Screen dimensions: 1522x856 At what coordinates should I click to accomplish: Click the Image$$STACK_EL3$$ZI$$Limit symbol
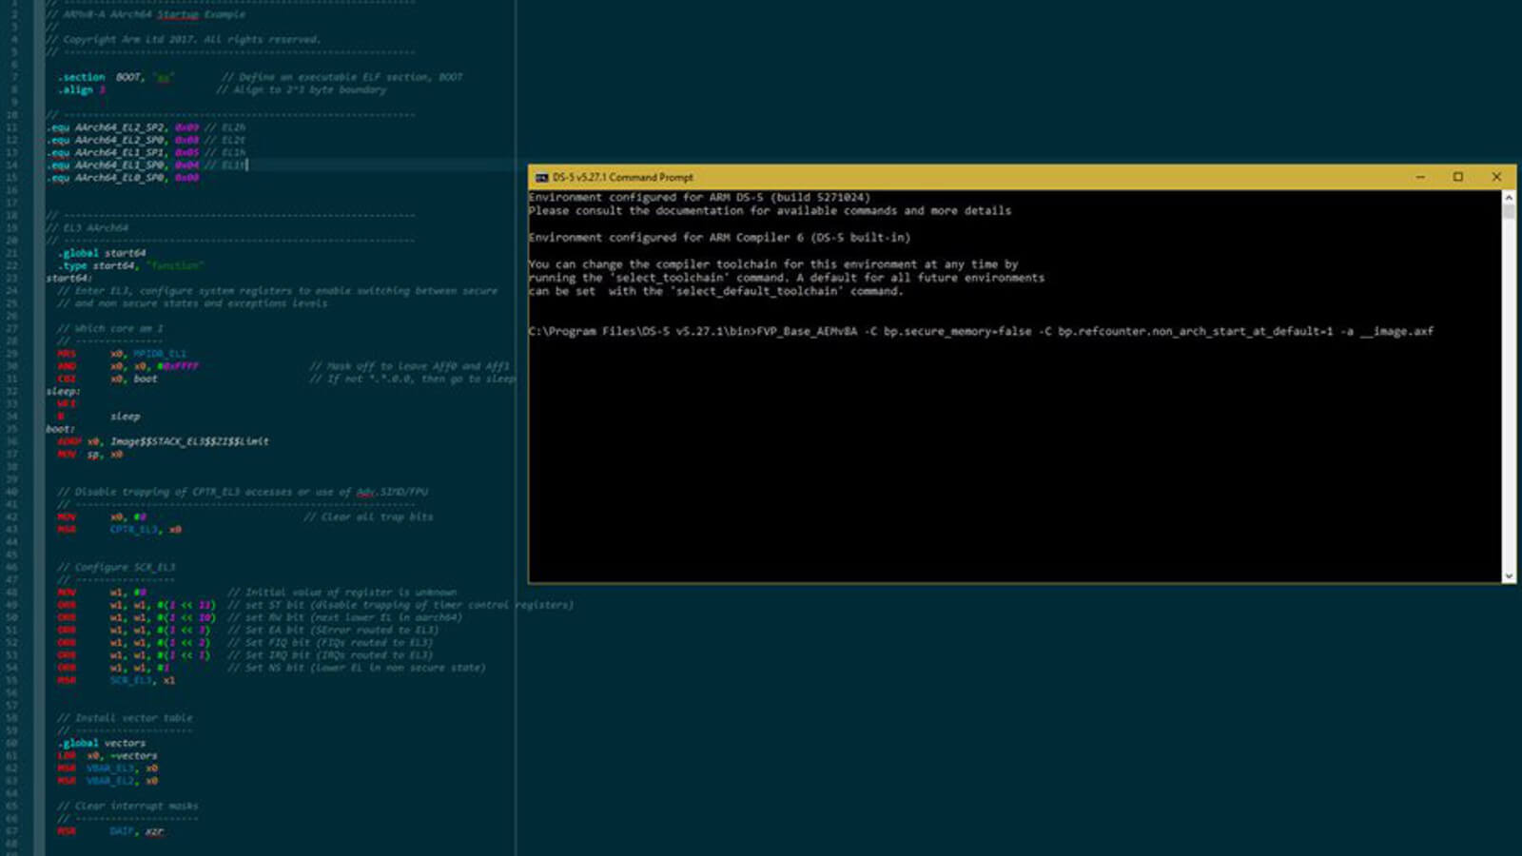[x=189, y=441]
